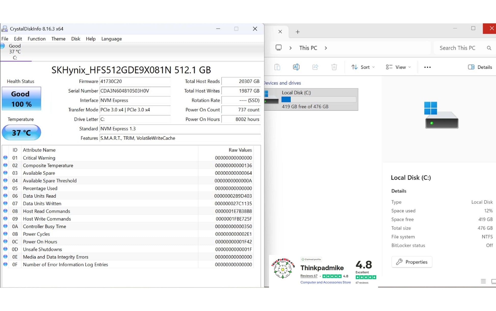
Task: Click the rename icon in Explorer toolbar
Action: click(296, 67)
